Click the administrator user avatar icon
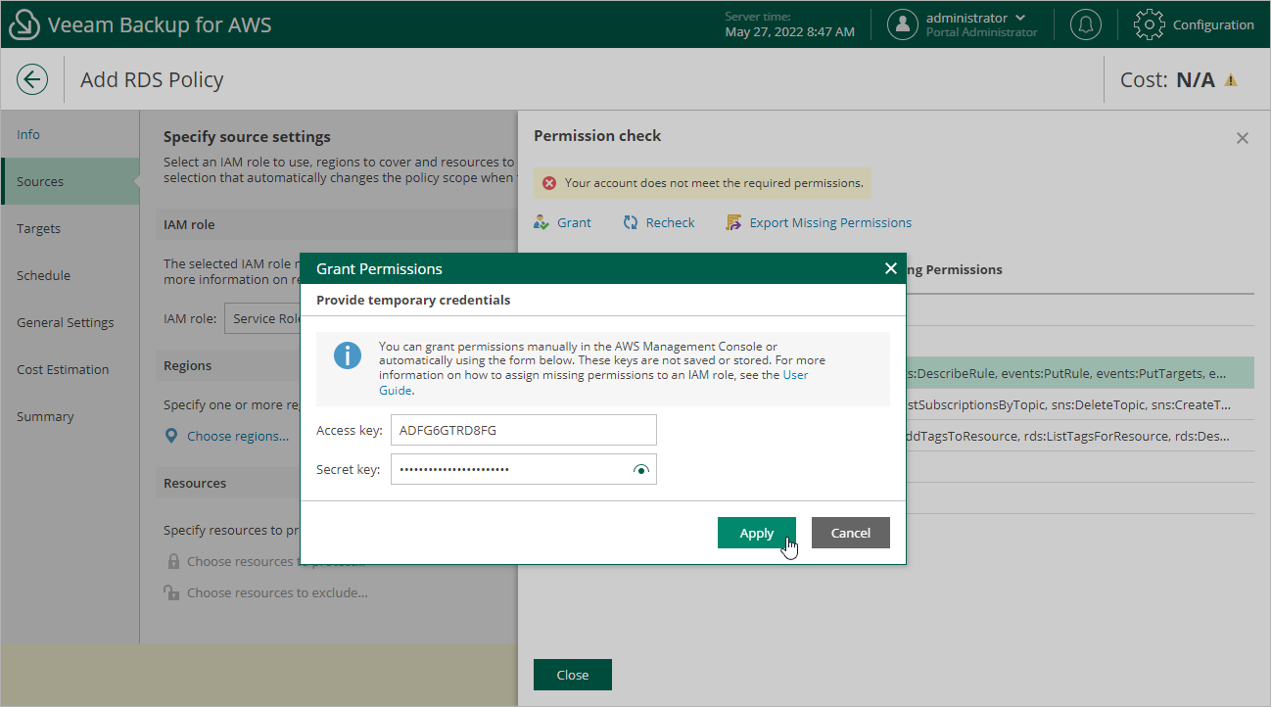 tap(903, 24)
